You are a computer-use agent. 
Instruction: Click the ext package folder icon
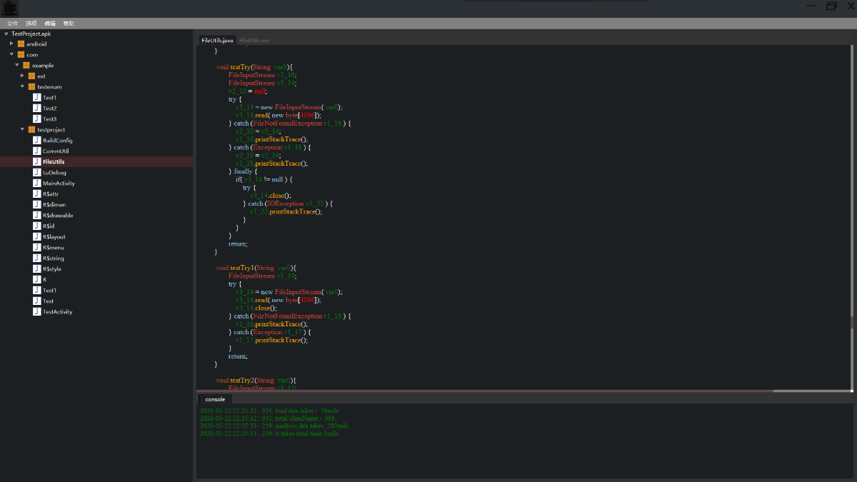31,76
